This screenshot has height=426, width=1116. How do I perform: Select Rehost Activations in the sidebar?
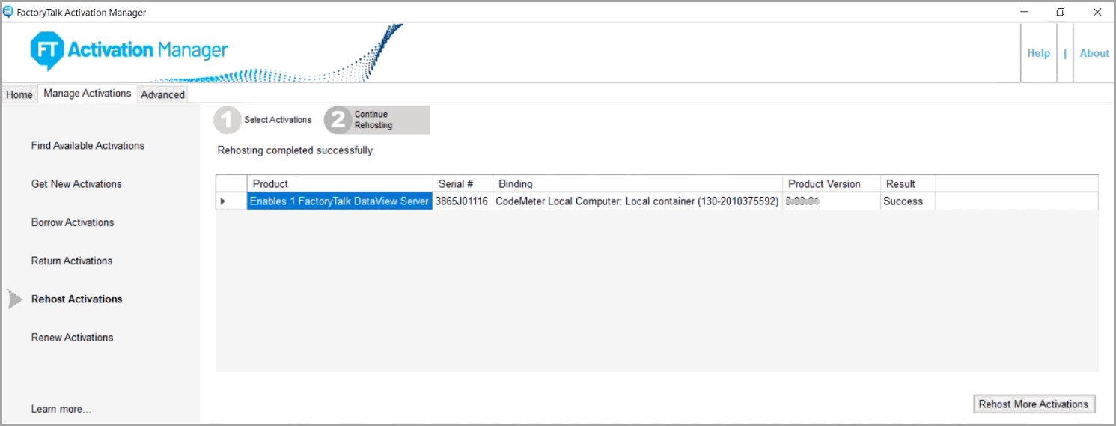click(x=76, y=299)
